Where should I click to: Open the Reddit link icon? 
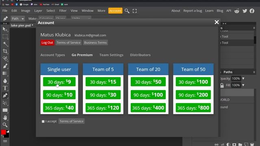(x=237, y=11)
